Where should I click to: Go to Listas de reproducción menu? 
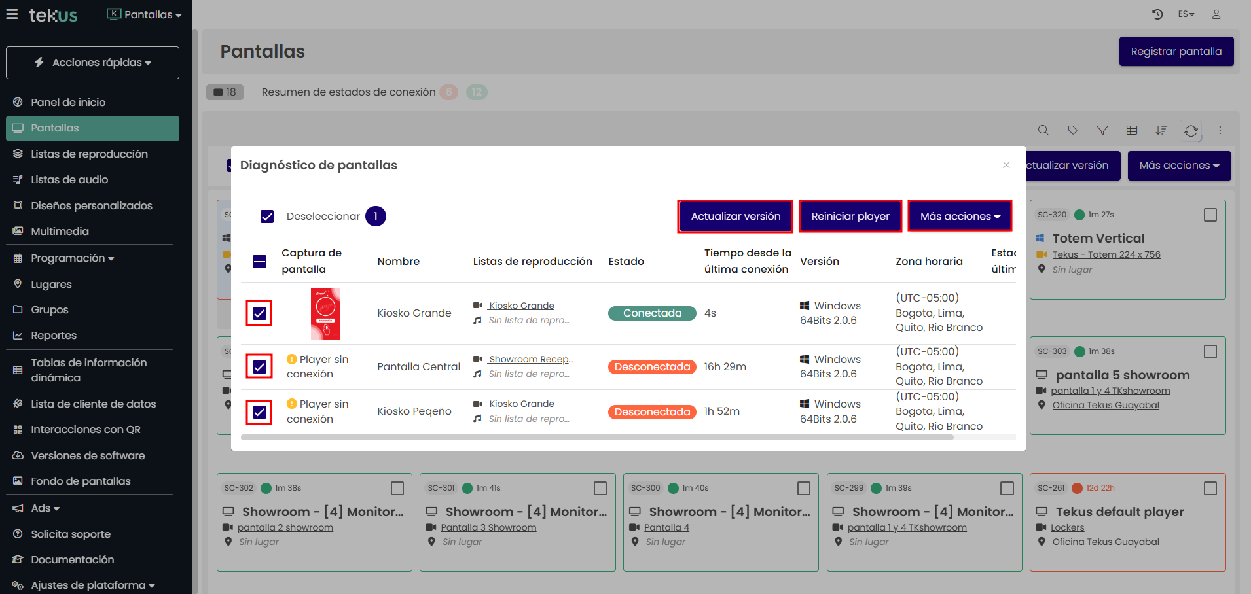point(89,154)
